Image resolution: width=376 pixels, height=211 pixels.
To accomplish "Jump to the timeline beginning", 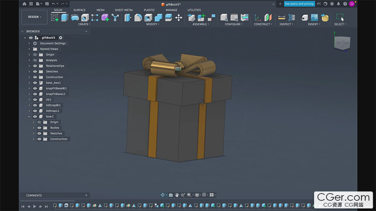I will click(x=23, y=206).
